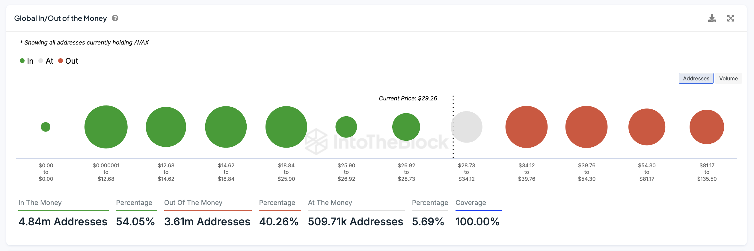This screenshot has height=251, width=754.
Task: Select the $39.76 to $54.30 red bubble
Action: [586, 127]
